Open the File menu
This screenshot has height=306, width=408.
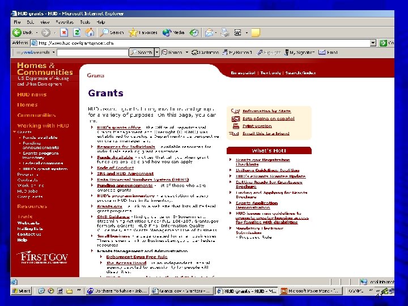(x=17, y=22)
